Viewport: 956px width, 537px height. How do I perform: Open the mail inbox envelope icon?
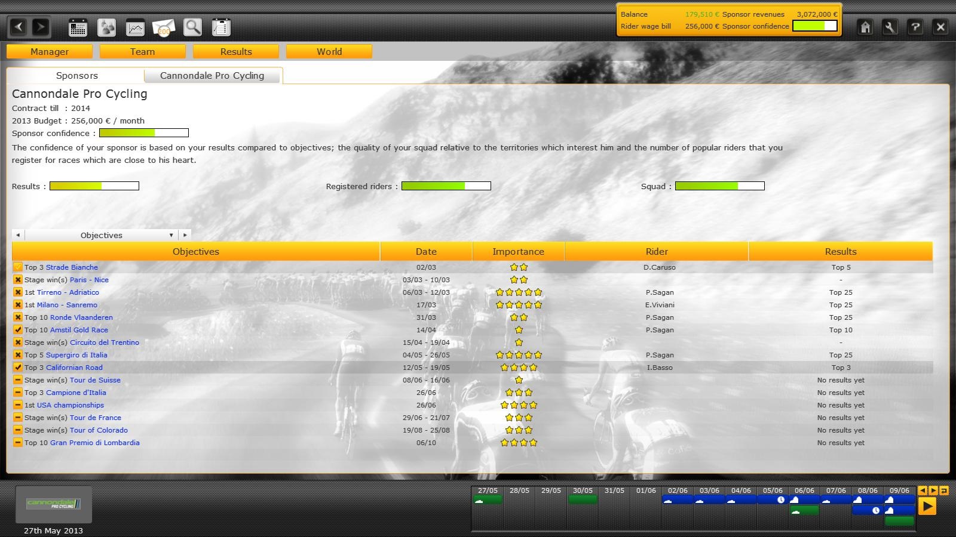click(164, 27)
